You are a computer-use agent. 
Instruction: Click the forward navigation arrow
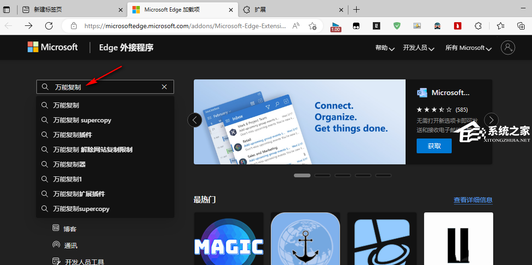(x=29, y=26)
